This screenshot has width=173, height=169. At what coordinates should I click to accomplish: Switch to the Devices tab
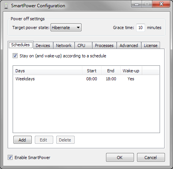point(43,45)
